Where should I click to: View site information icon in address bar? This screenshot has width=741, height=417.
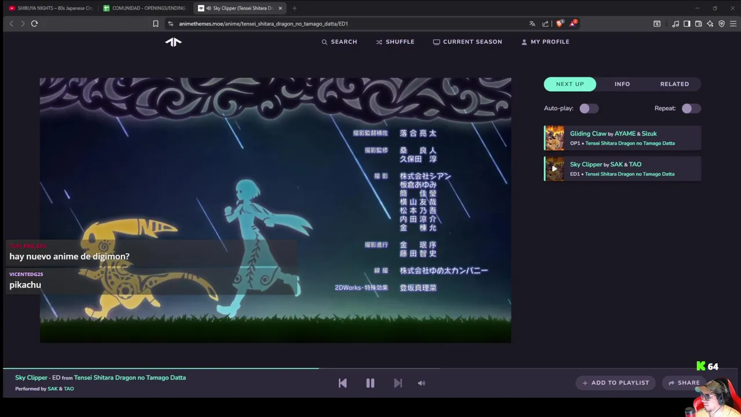point(170,24)
